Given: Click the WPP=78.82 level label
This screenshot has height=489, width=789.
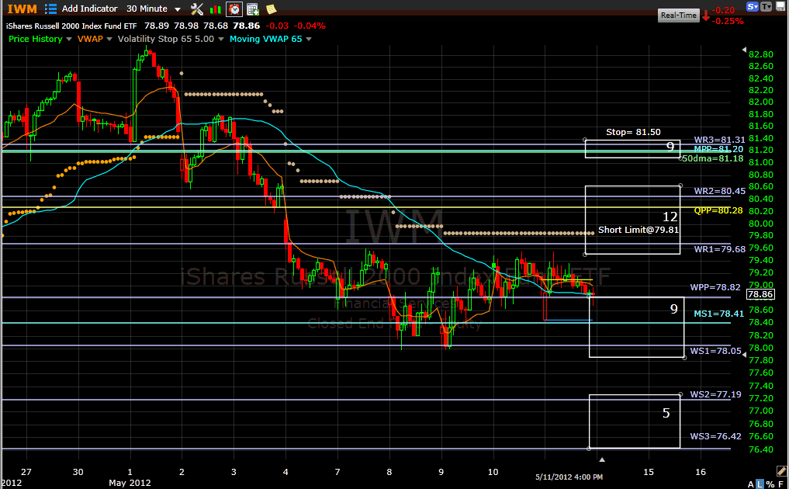Looking at the screenshot, I should coord(715,287).
